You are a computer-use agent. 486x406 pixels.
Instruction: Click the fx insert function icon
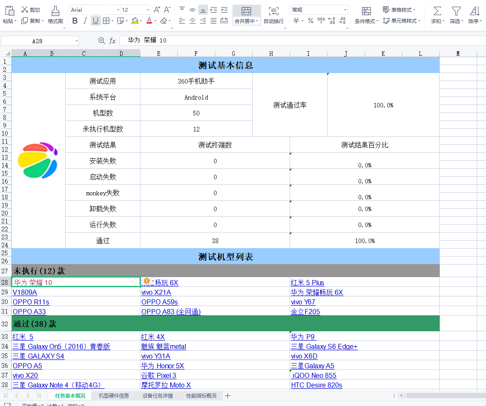click(112, 41)
